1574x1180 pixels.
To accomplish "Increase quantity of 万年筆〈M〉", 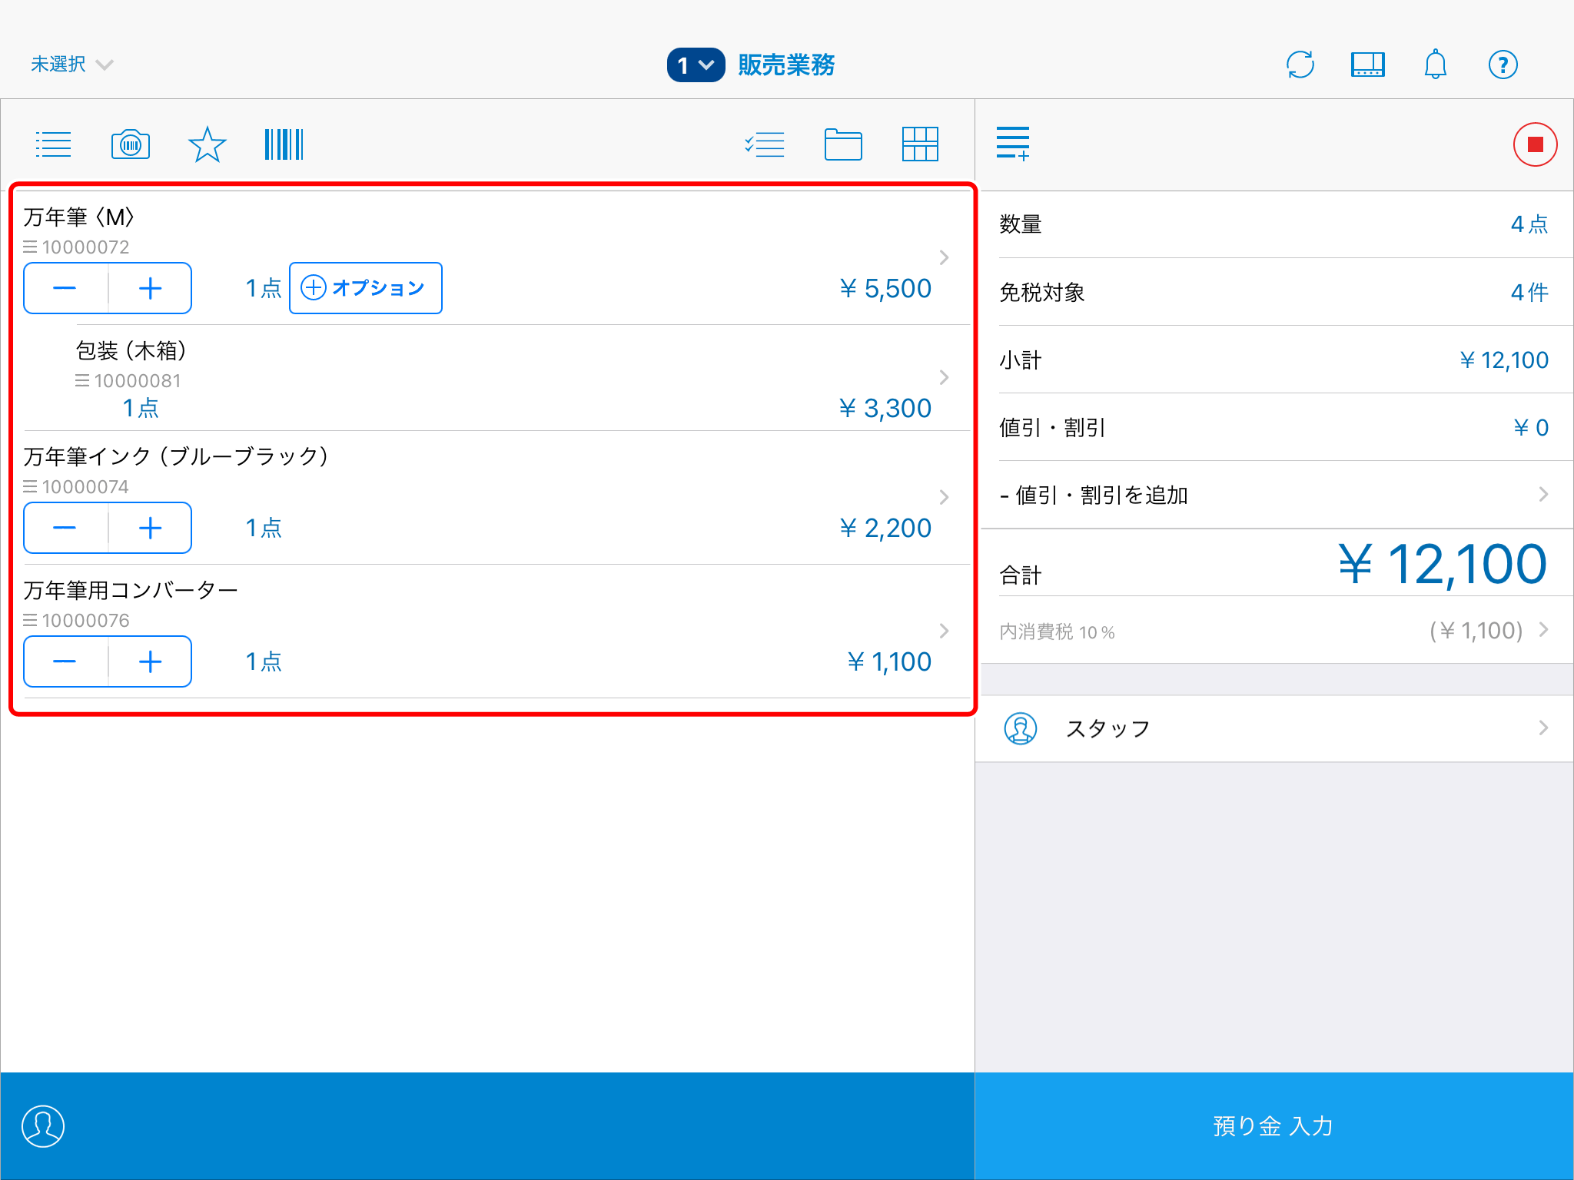I will tap(150, 288).
